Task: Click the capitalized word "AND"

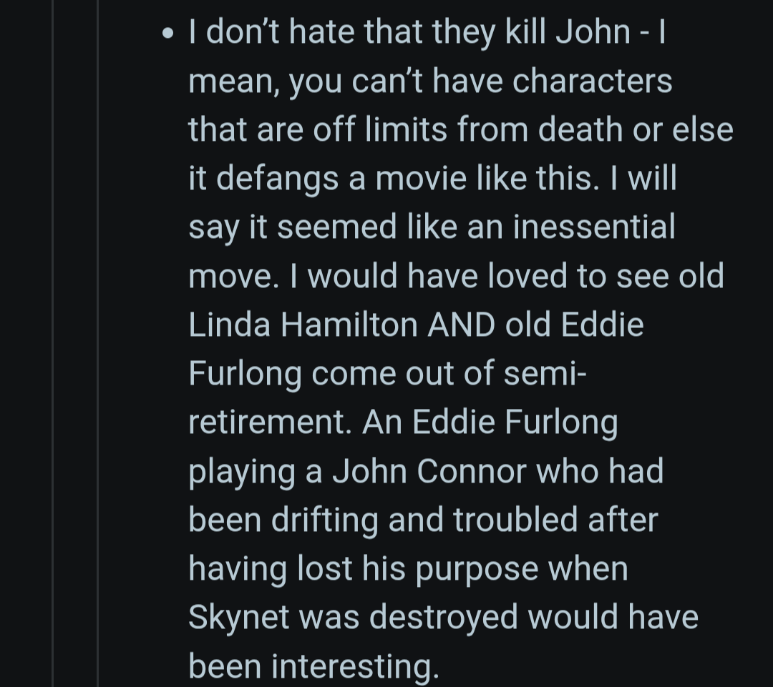Action: pos(462,325)
